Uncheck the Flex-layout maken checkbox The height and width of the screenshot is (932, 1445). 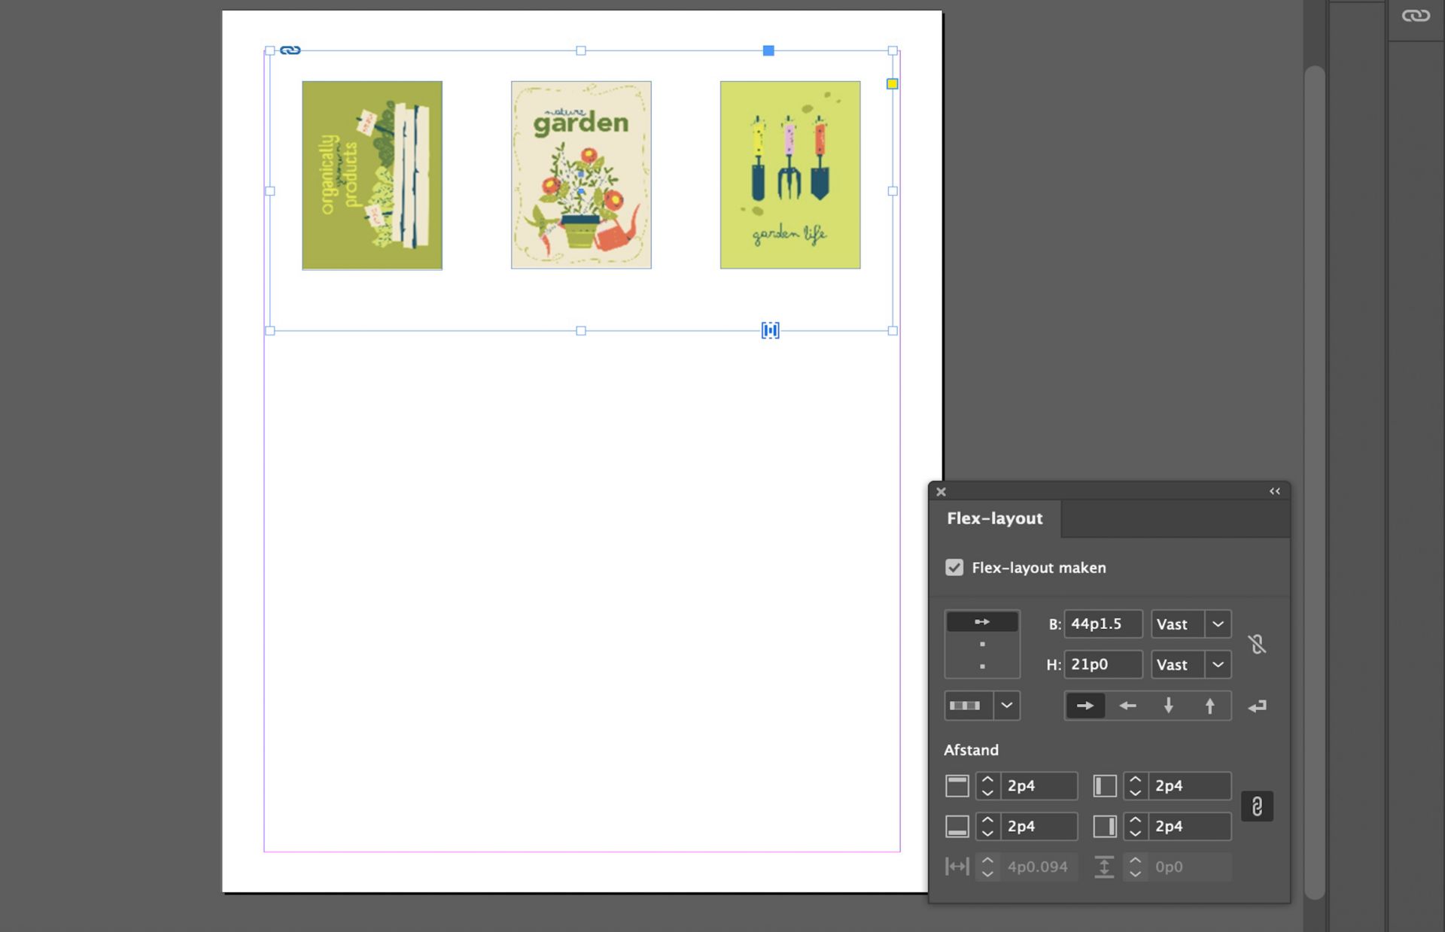[x=954, y=567]
